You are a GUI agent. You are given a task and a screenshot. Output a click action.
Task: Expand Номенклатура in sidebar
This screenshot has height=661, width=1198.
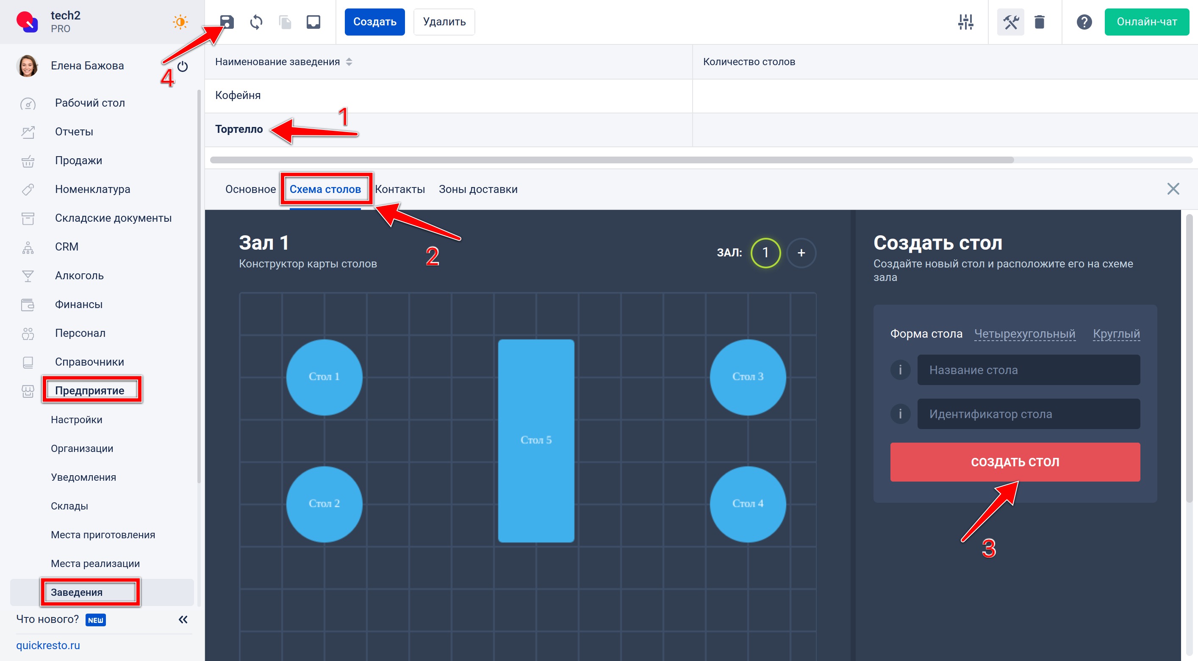[x=92, y=189]
